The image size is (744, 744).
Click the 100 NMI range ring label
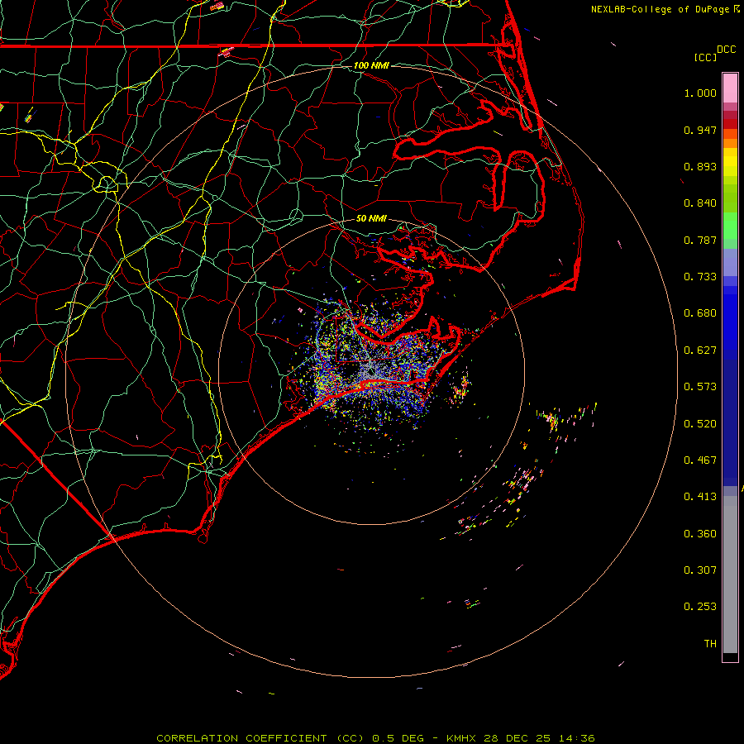371,65
